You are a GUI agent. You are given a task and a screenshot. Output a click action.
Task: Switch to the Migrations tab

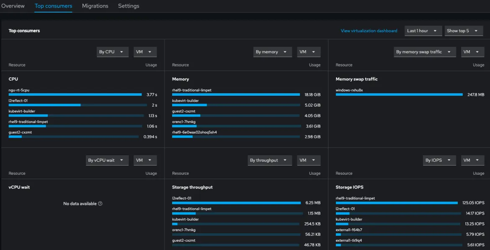tap(95, 6)
